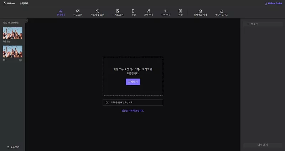The height and width of the screenshot is (151, 285).
Task: Select the 추출 extract tool
Action: pyautogui.click(x=134, y=12)
